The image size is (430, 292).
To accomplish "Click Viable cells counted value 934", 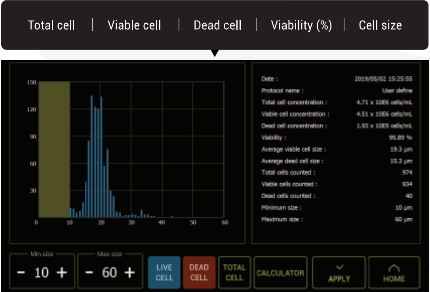I will [x=407, y=184].
